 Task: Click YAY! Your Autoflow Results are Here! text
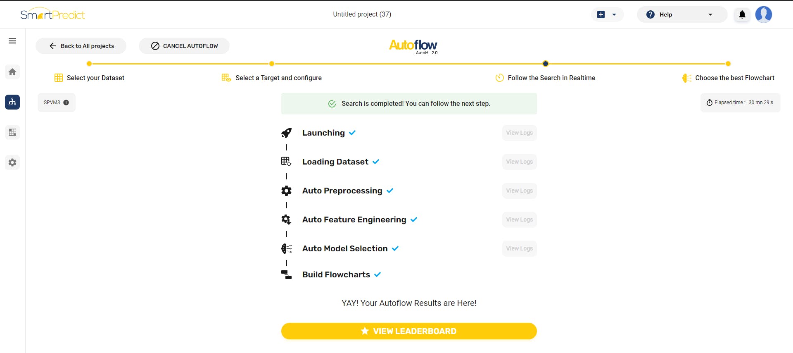pos(409,303)
